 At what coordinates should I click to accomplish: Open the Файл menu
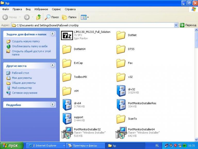(x=6, y=9)
